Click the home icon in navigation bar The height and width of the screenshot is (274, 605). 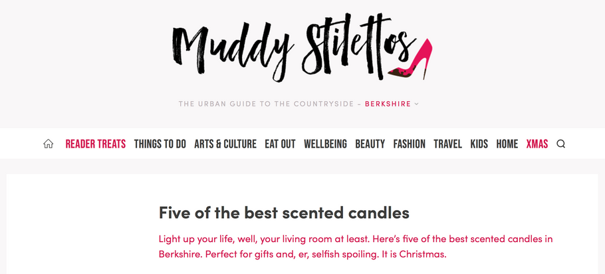49,144
